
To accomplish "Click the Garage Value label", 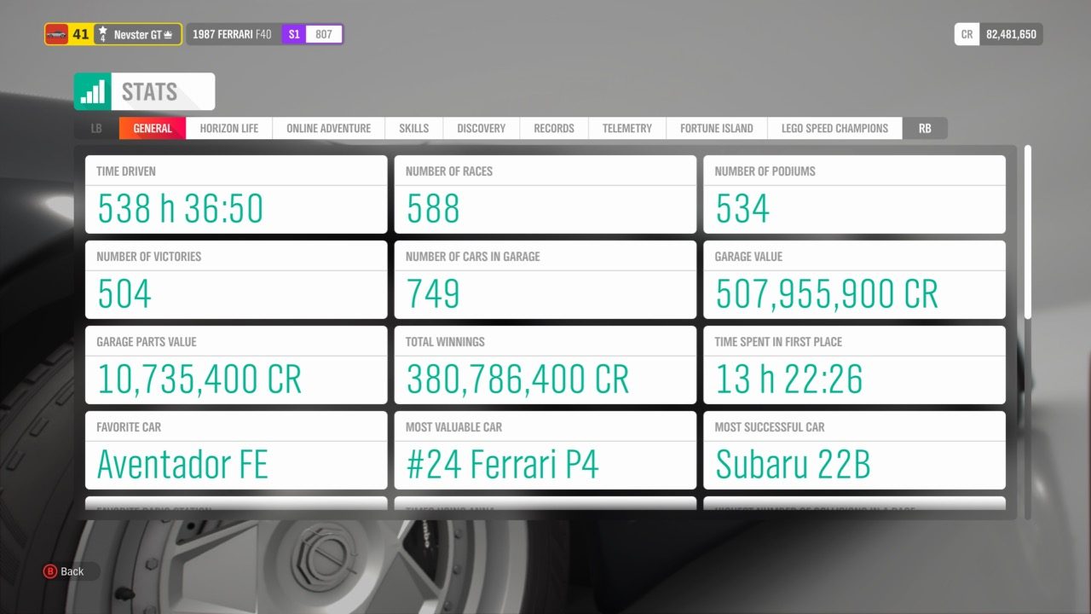I will coord(748,257).
